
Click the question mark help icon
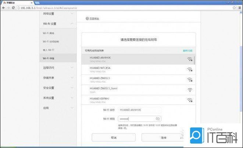click(x=87, y=18)
